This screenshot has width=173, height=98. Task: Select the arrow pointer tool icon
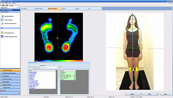30,67
